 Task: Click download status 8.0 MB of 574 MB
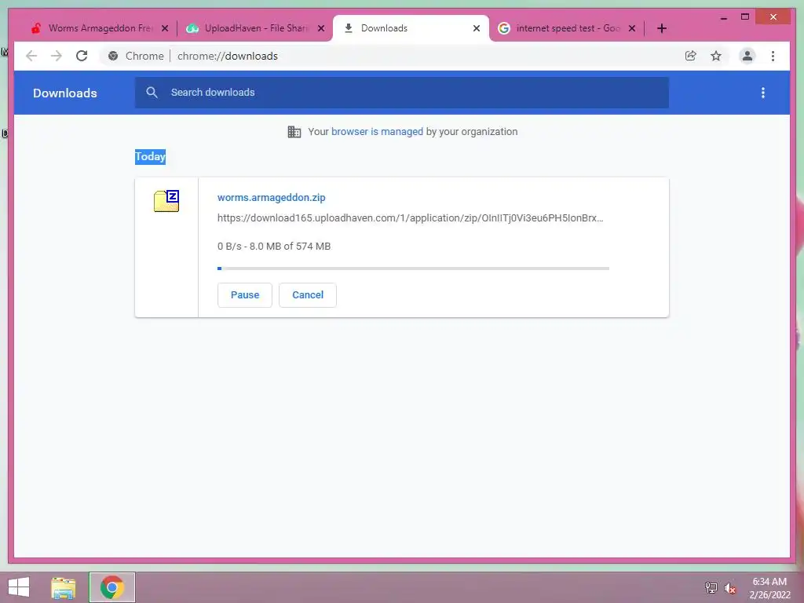(274, 246)
